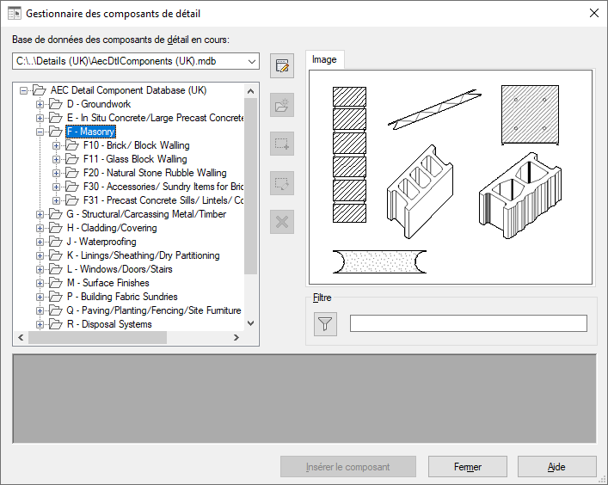The width and height of the screenshot is (608, 485).
Task: Click the delete X icon button
Action: click(x=282, y=222)
